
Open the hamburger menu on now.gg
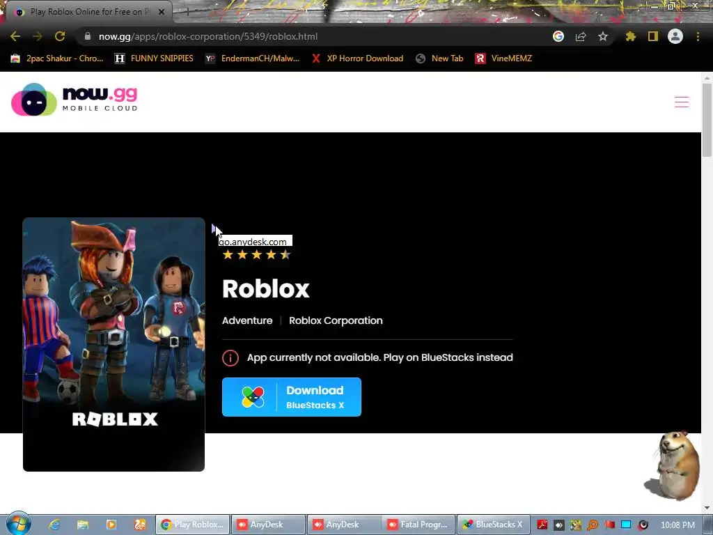pyautogui.click(x=682, y=102)
